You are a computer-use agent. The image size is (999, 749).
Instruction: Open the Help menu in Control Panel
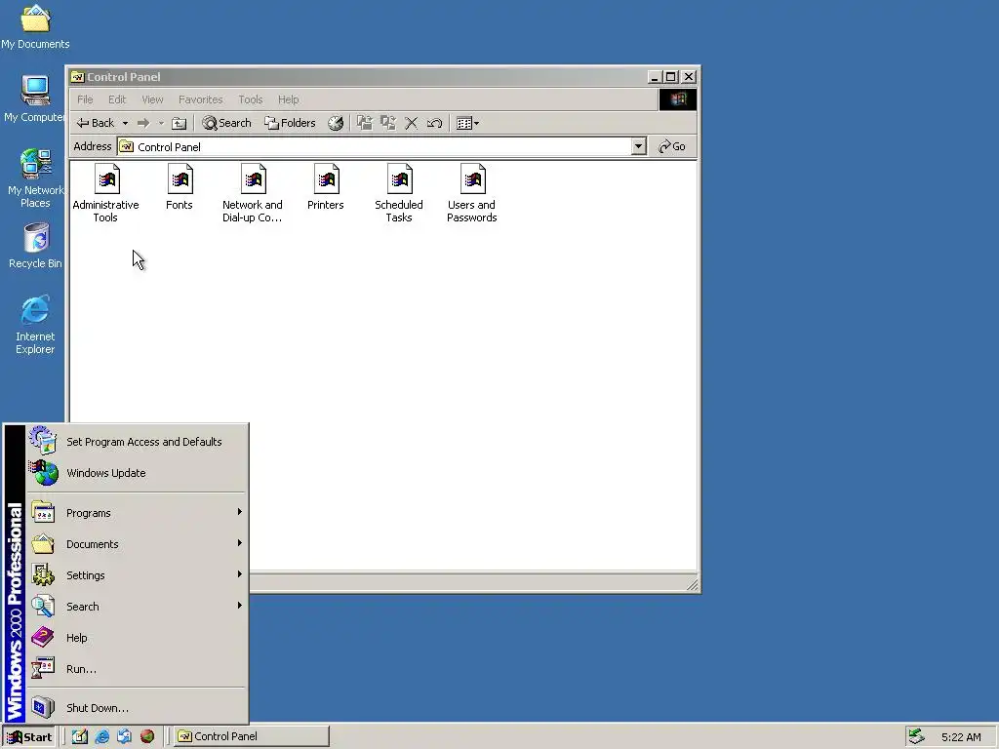[x=288, y=99]
